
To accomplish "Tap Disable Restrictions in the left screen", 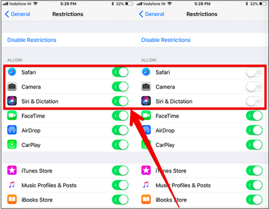I will (32, 40).
